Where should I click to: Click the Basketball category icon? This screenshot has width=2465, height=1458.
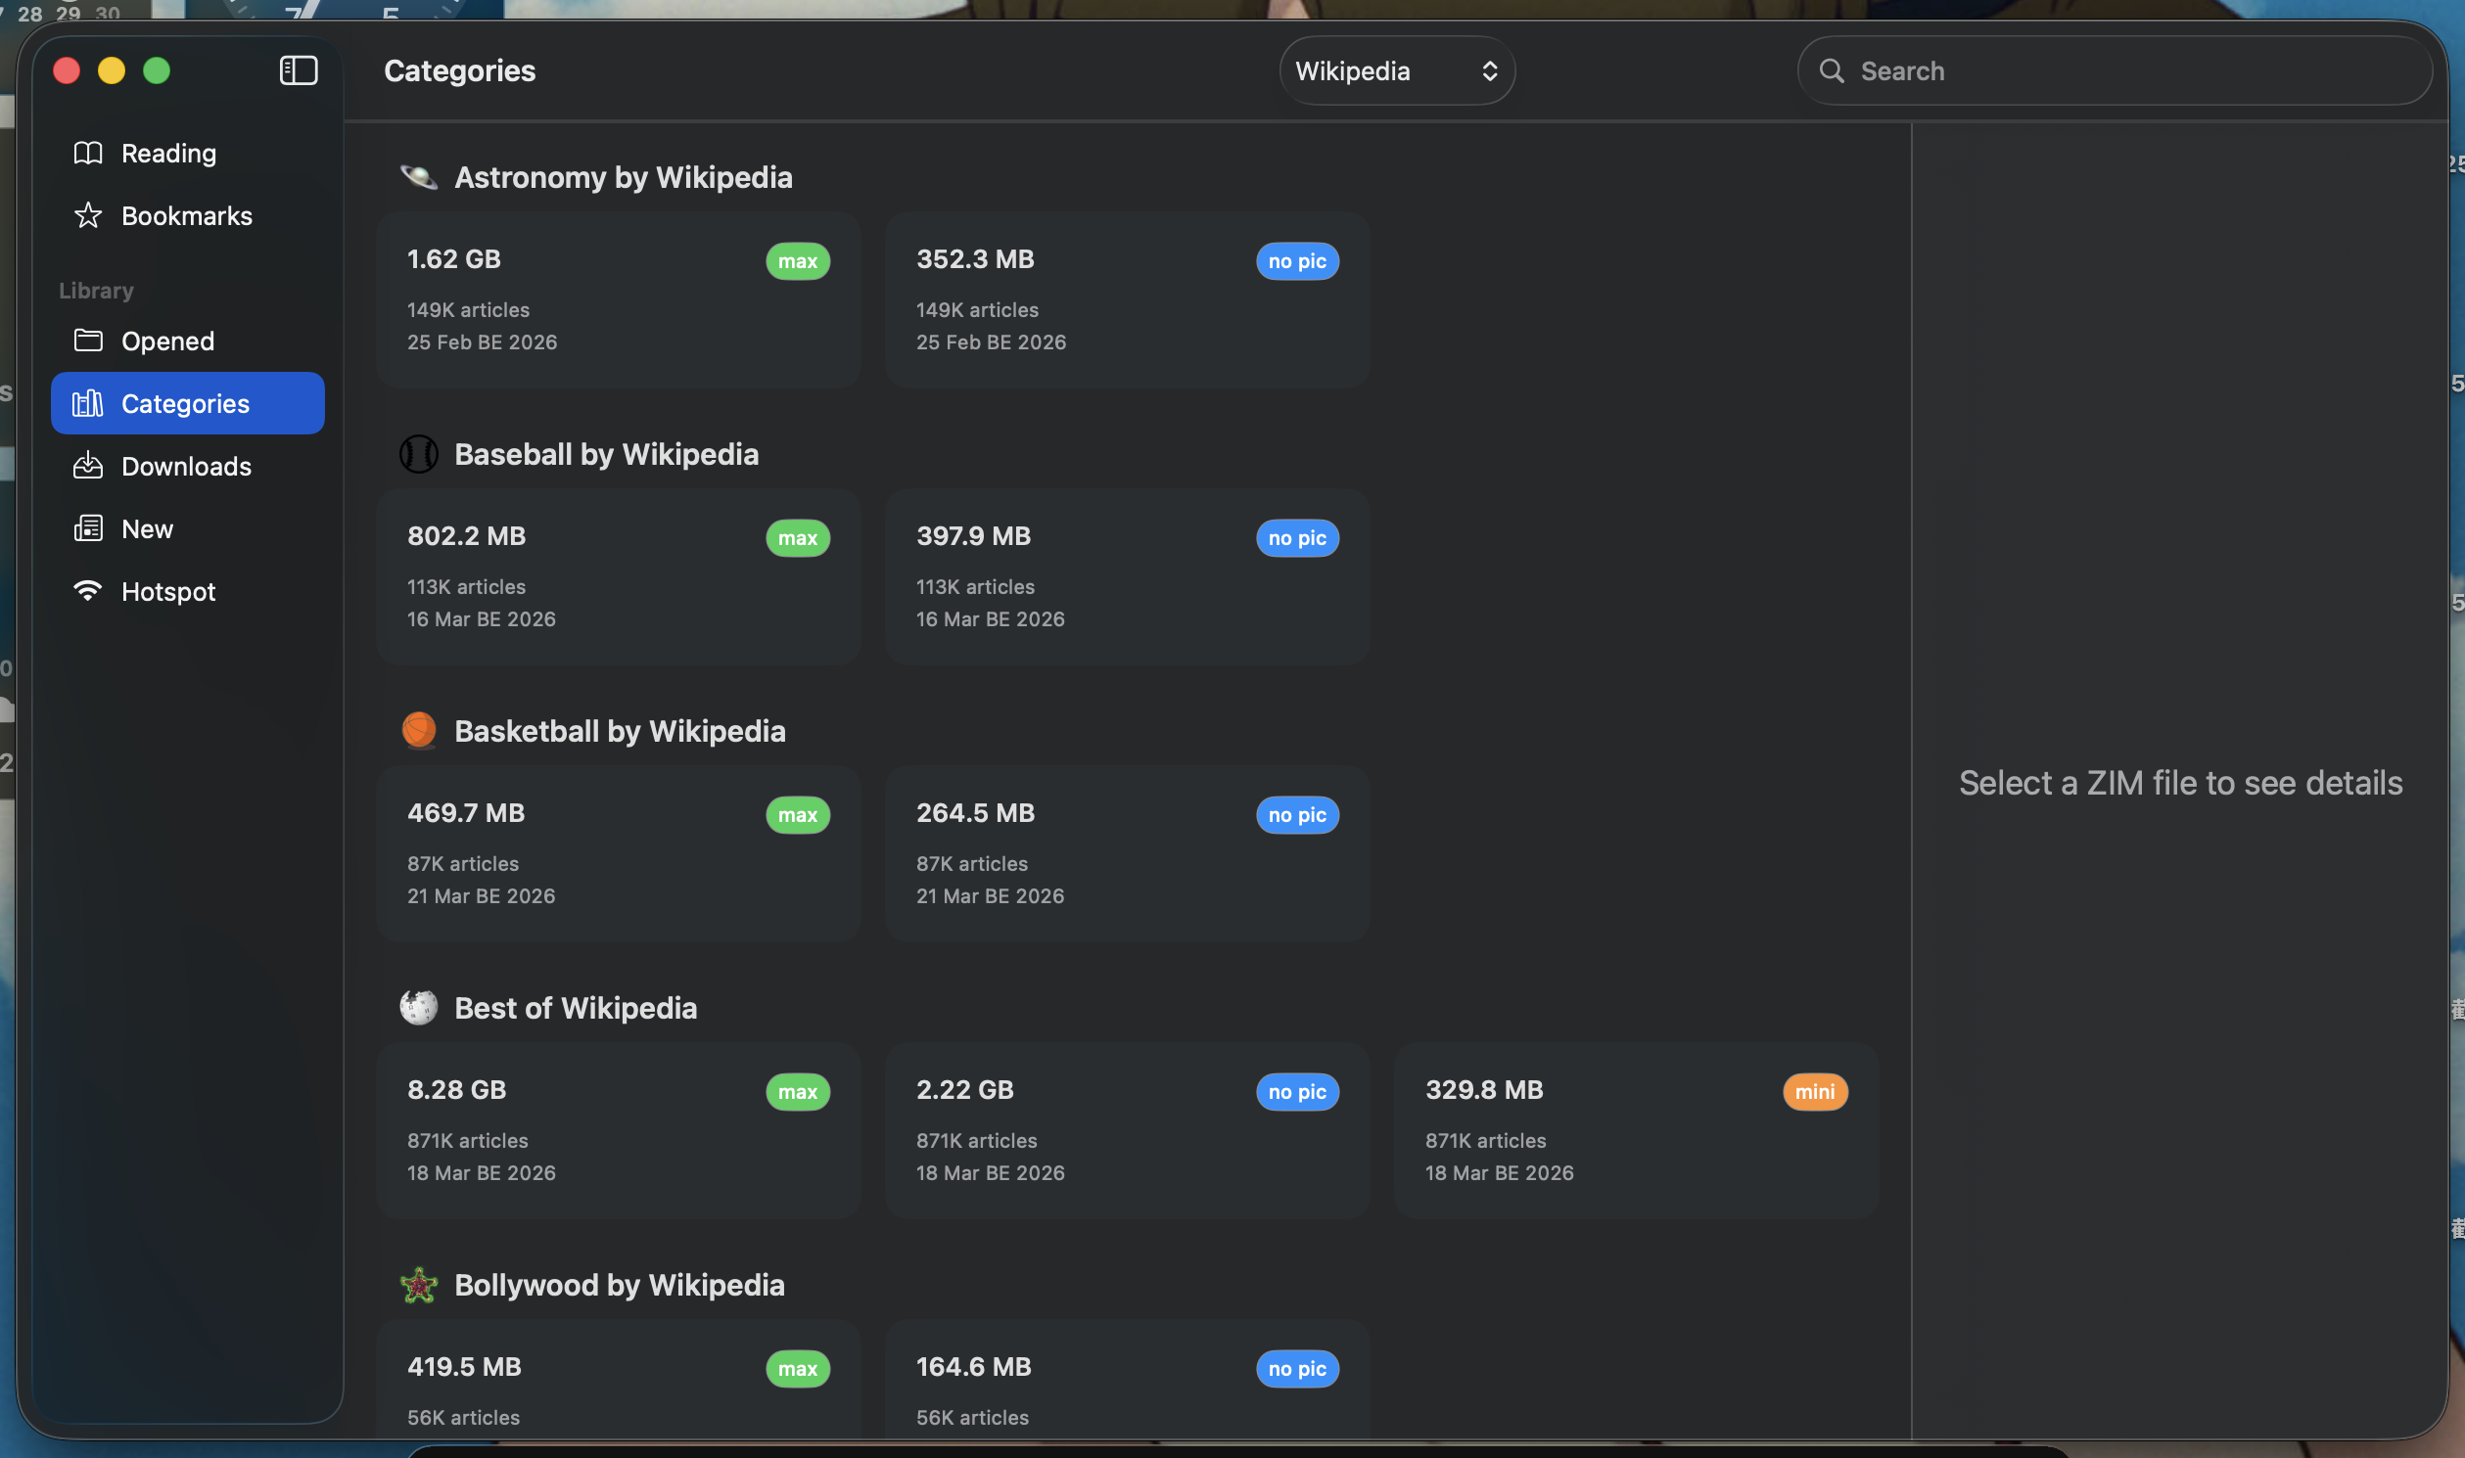point(419,732)
